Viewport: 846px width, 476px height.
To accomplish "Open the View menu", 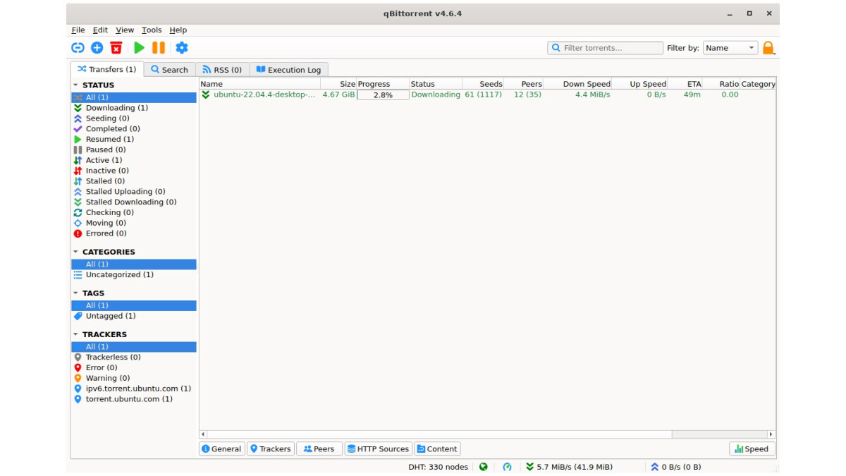I will tap(125, 30).
